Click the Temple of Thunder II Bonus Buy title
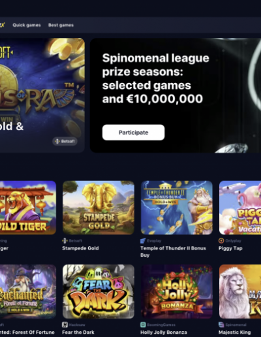The height and width of the screenshot is (337, 261). pyautogui.click(x=173, y=251)
